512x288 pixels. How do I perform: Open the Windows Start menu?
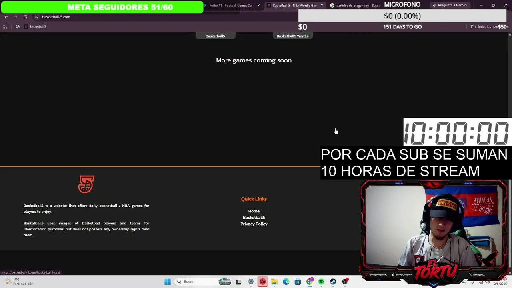click(168, 282)
